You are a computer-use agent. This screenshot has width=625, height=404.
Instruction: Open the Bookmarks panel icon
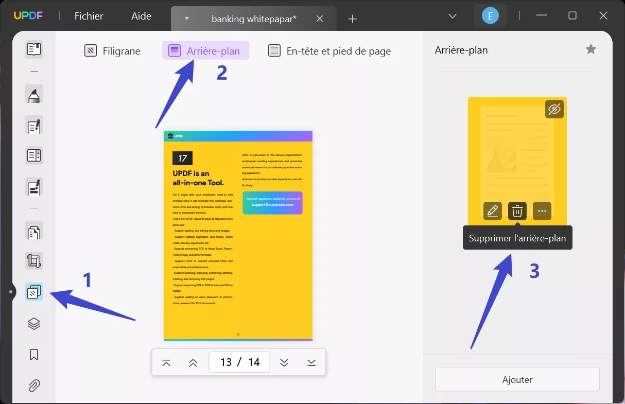point(34,355)
